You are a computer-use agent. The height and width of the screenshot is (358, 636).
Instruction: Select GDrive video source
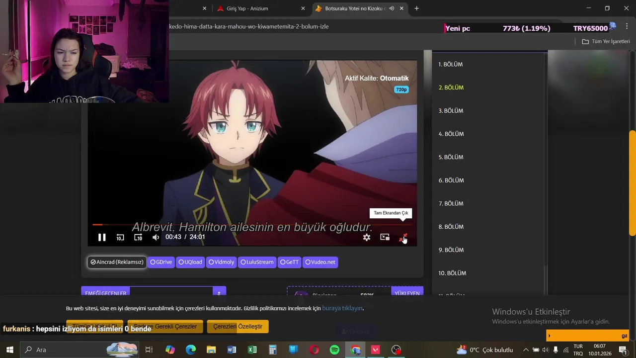coord(161,262)
